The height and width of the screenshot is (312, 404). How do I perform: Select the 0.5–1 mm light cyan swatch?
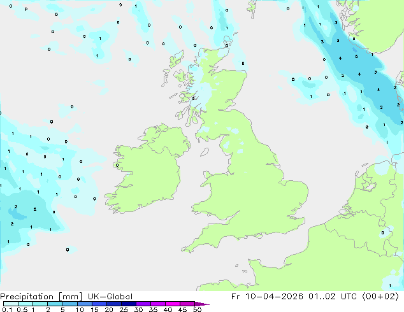(25, 304)
